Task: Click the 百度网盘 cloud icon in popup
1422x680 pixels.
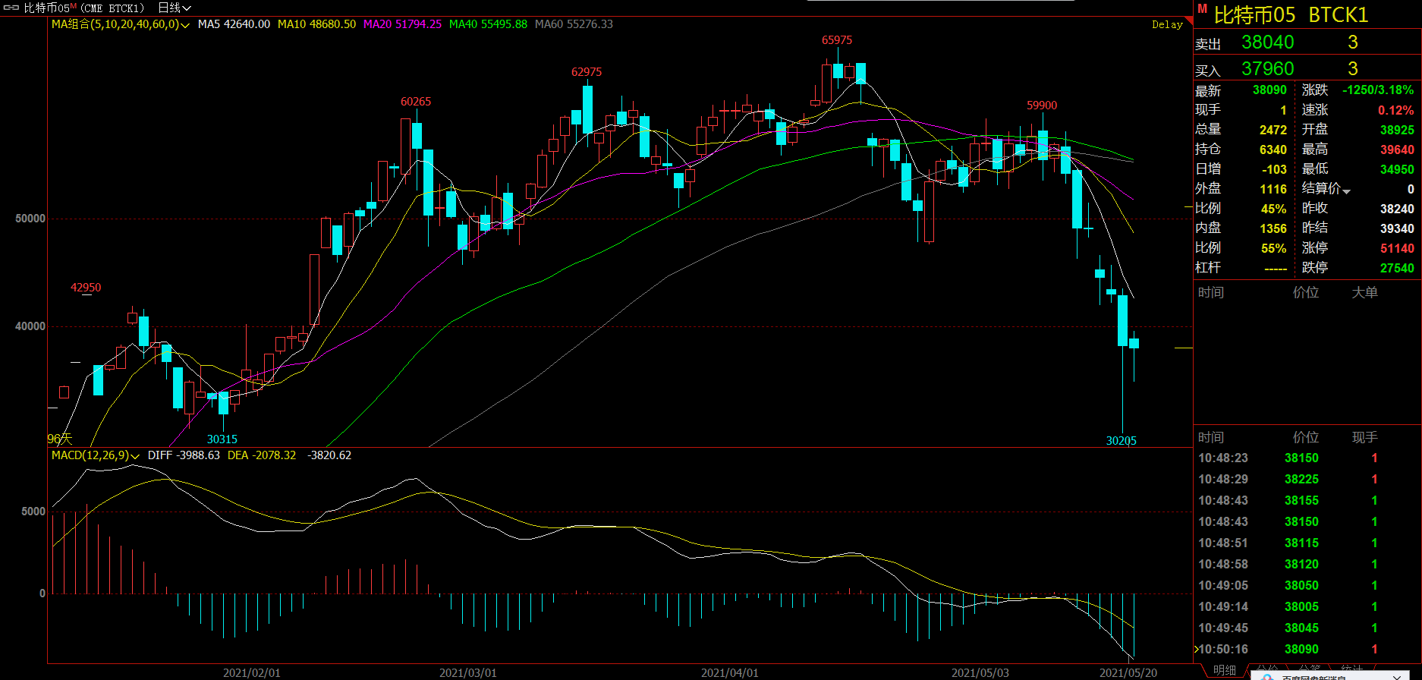Action: pos(1266,676)
